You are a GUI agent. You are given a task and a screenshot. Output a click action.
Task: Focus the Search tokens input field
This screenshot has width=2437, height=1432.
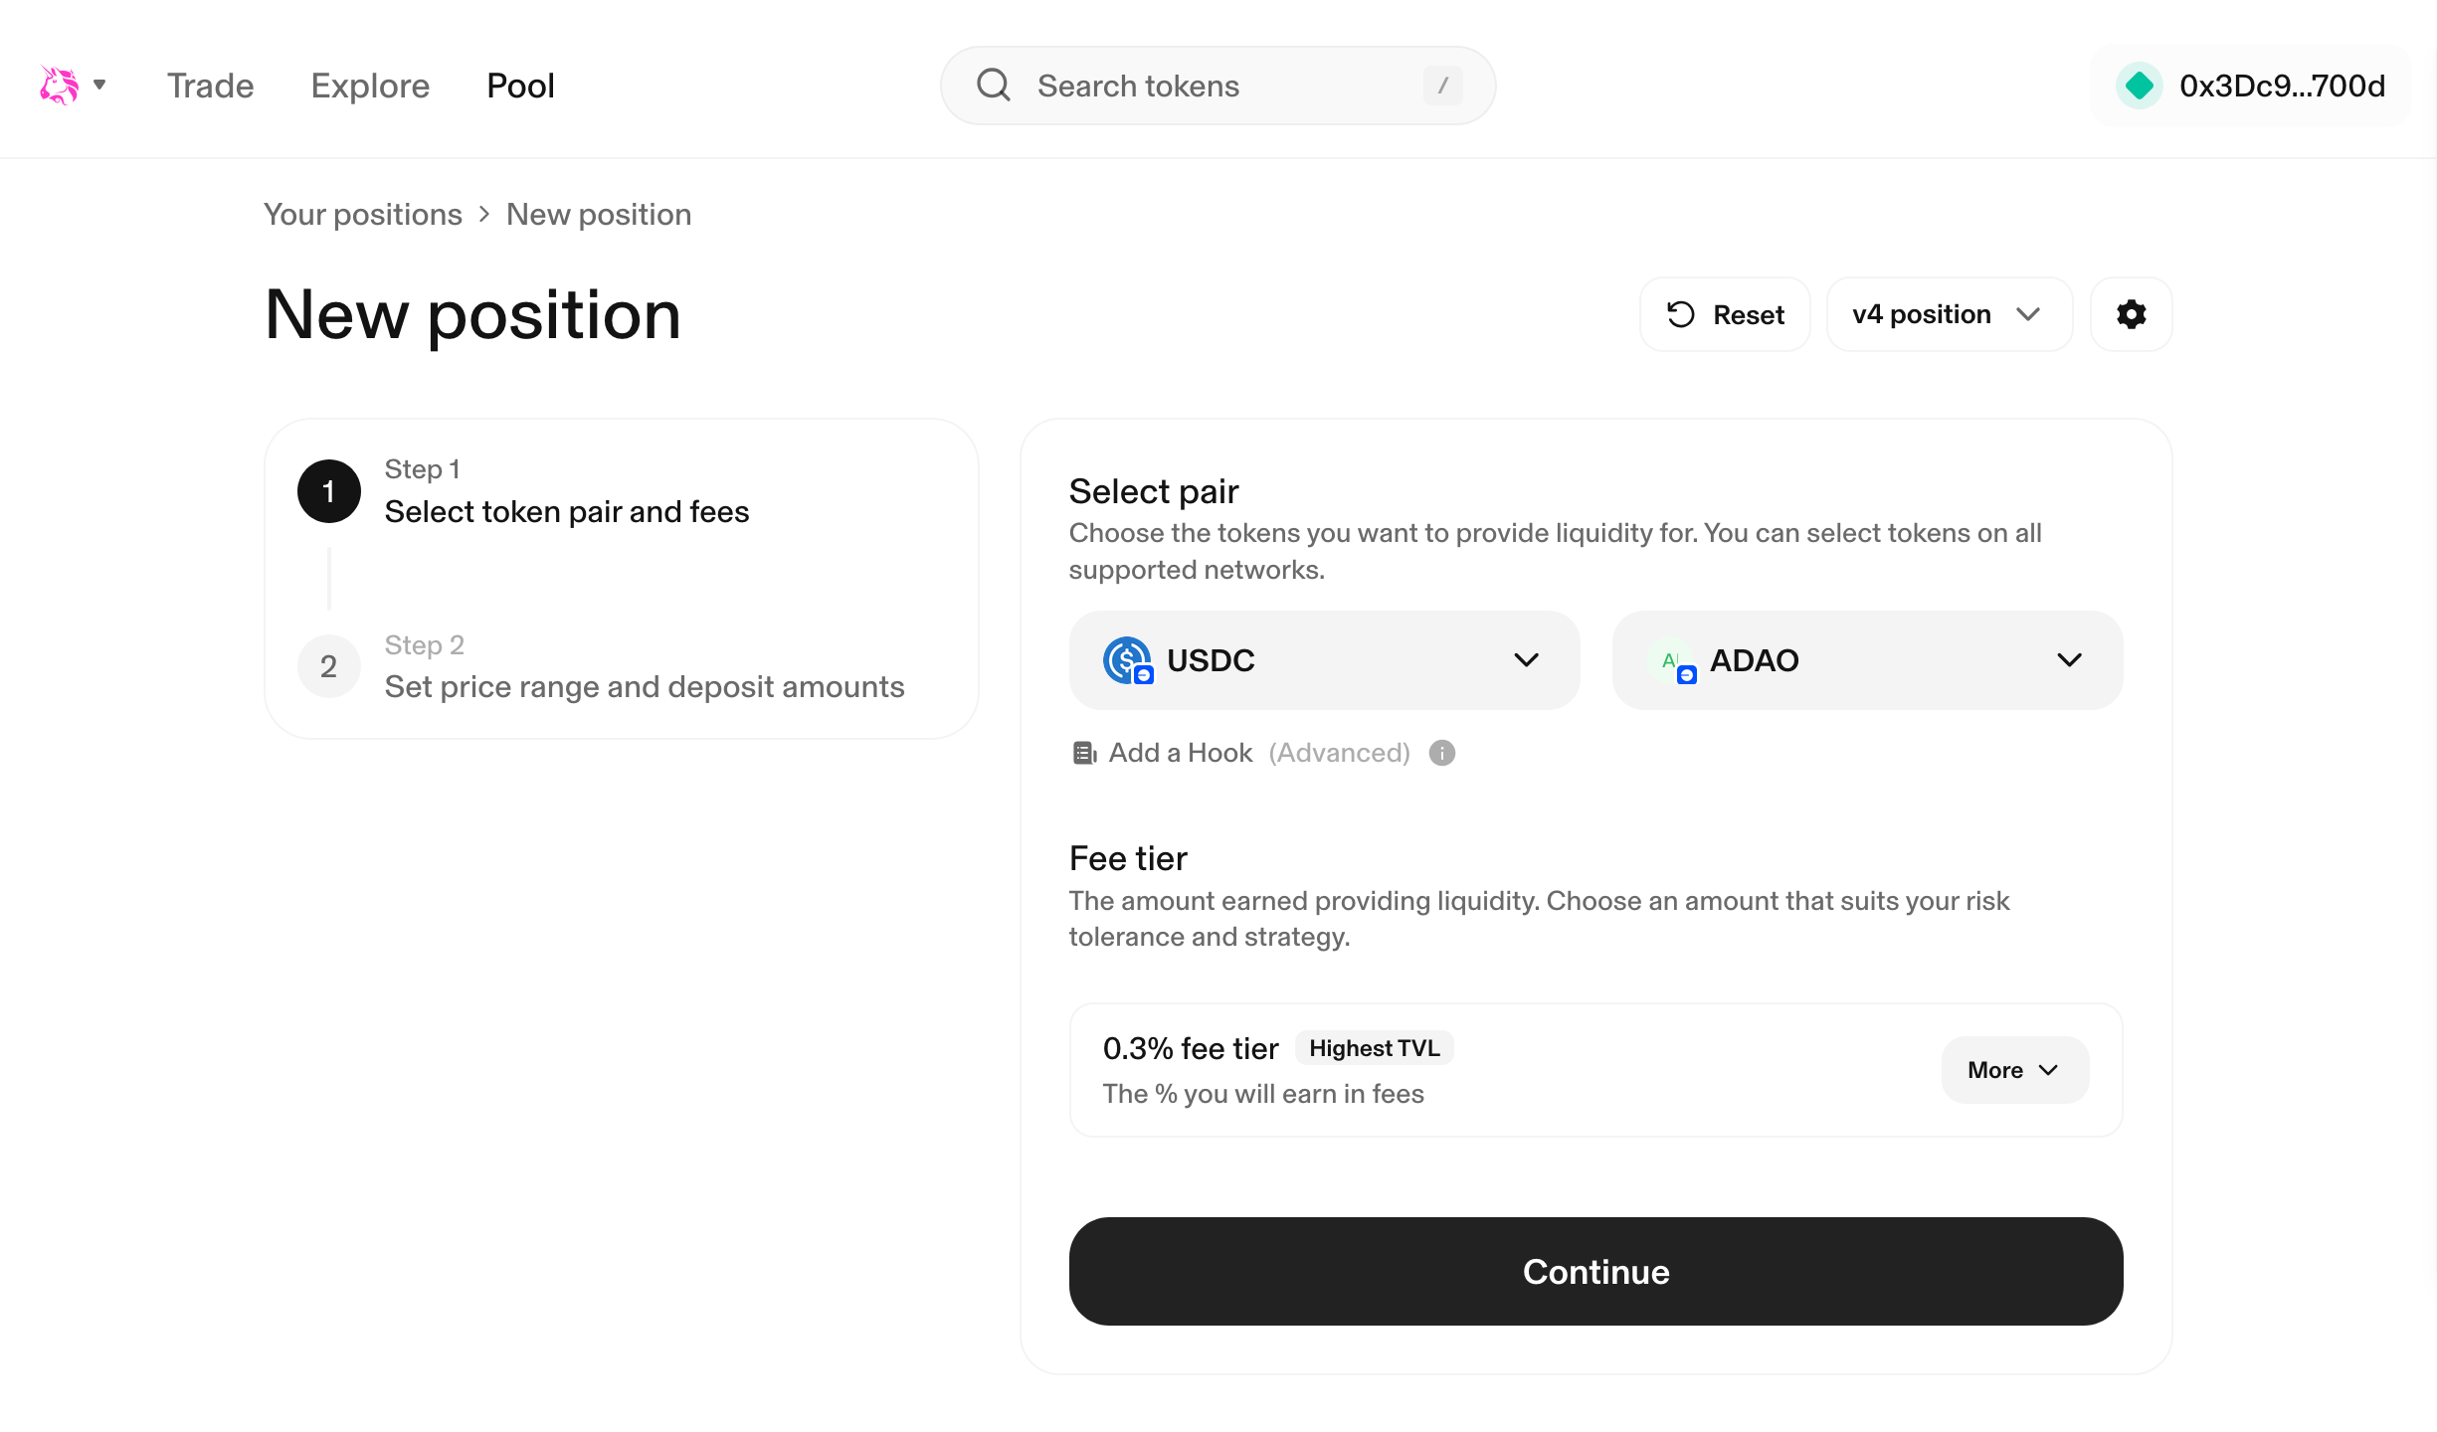[x=1223, y=86]
